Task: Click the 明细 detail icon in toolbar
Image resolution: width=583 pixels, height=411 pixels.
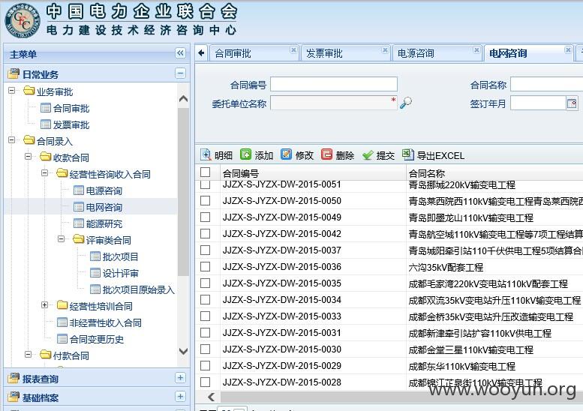Action: coord(206,154)
